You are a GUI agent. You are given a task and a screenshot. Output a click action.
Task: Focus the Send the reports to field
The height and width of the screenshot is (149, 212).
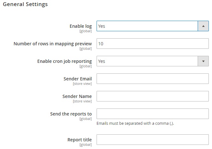(x=152, y=114)
